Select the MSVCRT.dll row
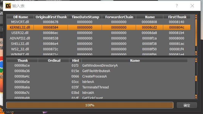This screenshot has height=114, width=203. coord(99,22)
